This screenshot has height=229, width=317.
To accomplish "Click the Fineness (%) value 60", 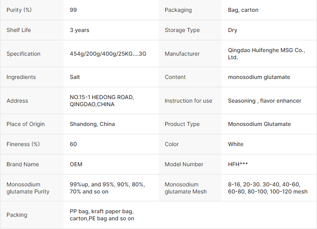I will 73,144.
